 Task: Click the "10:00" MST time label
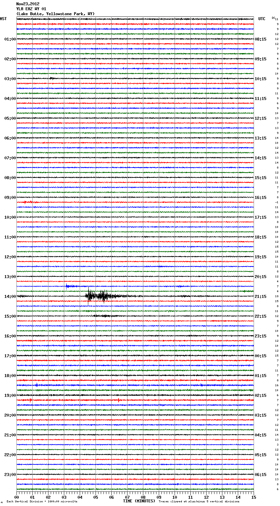10,217
